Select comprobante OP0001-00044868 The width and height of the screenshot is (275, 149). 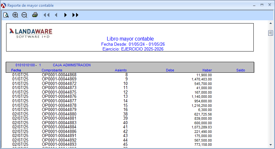[59, 75]
